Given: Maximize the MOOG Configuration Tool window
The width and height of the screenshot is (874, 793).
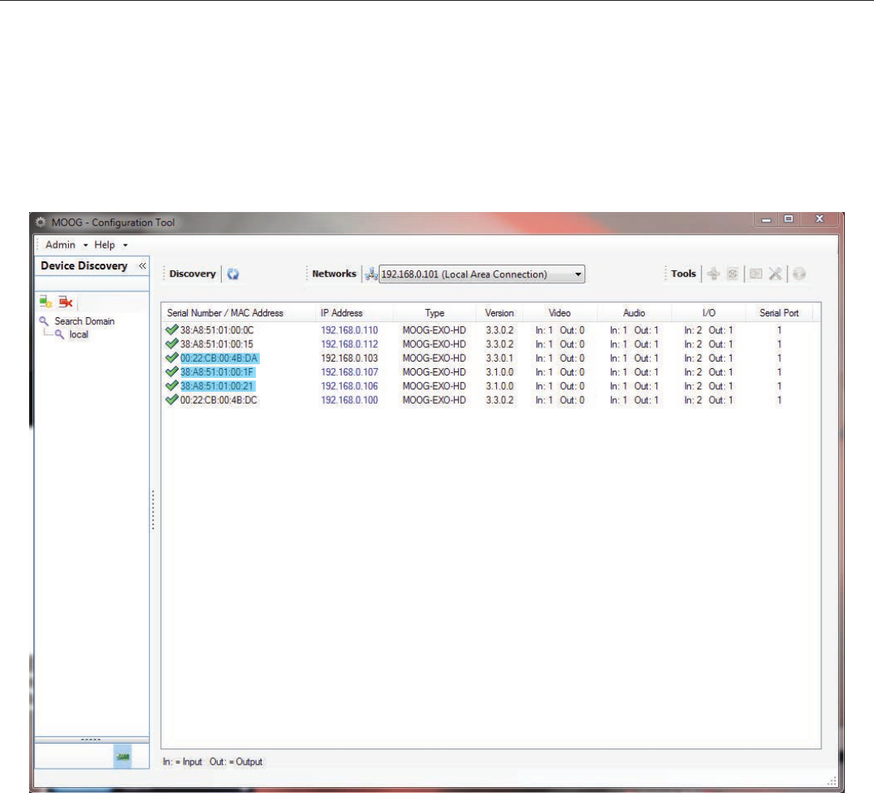Looking at the screenshot, I should (x=788, y=218).
